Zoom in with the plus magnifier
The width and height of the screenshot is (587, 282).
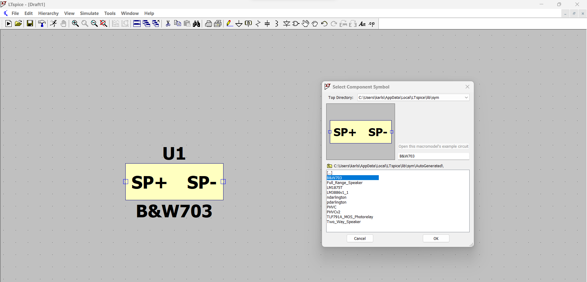point(75,23)
